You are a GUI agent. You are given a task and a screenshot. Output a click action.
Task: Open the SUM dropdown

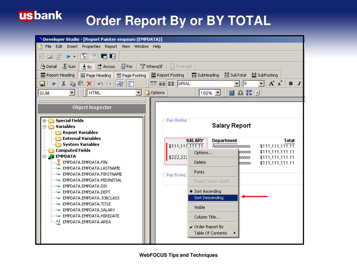tap(72, 93)
